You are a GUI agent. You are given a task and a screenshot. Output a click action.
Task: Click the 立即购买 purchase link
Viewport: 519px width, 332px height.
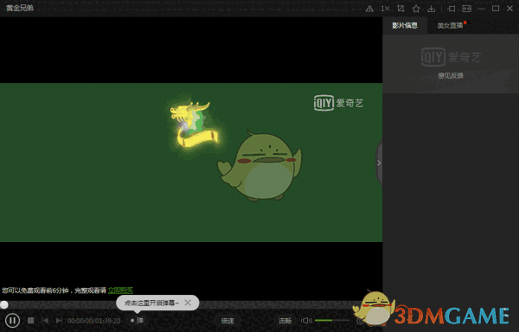(120, 290)
